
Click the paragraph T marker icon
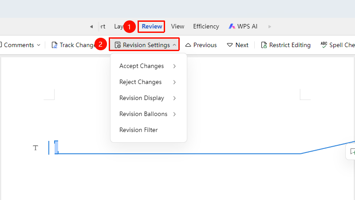click(35, 148)
